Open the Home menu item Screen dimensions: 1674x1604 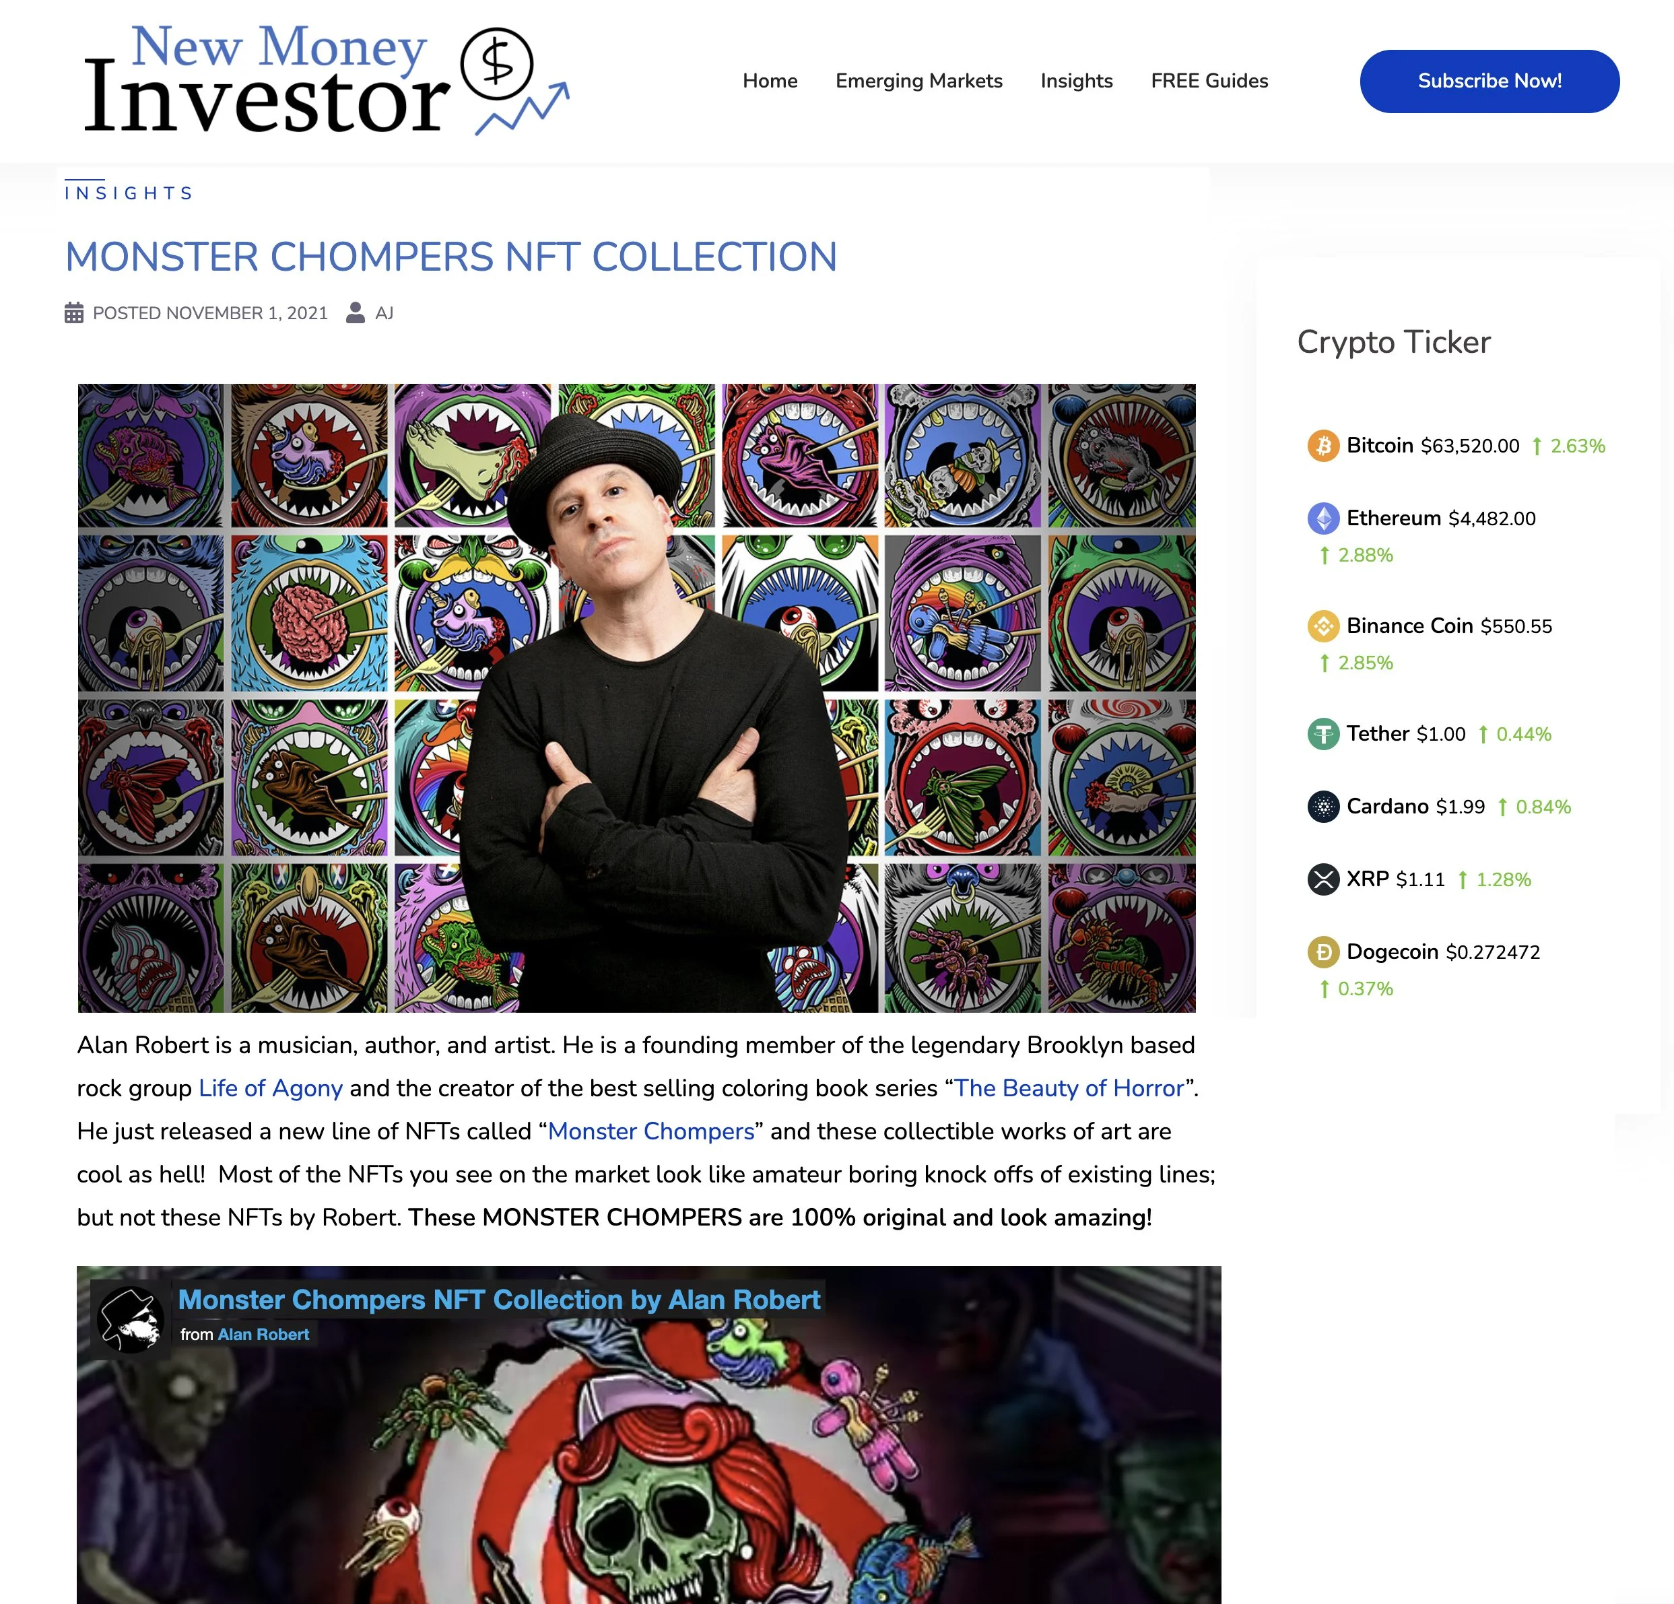(x=770, y=80)
